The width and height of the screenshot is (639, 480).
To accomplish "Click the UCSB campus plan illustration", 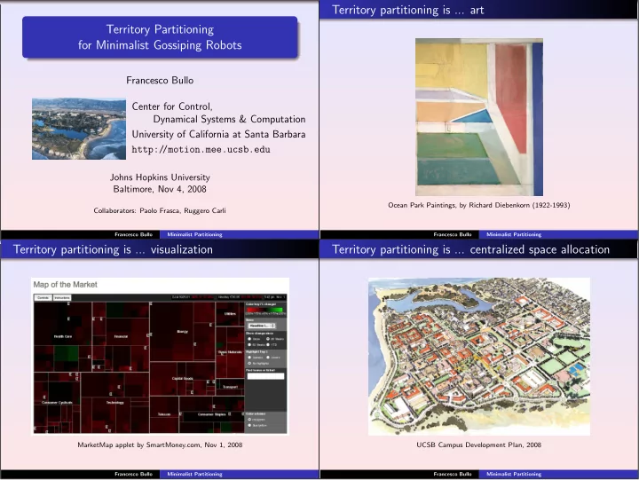I will (x=479, y=357).
